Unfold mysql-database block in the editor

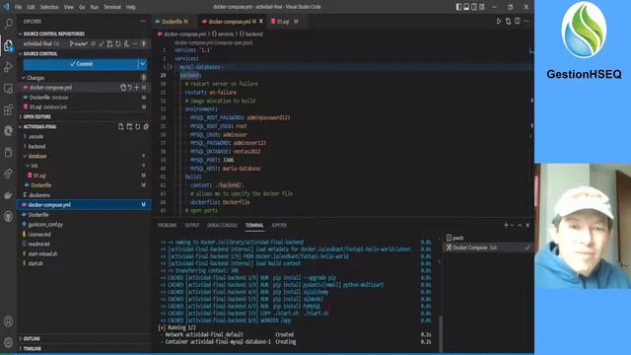171,67
